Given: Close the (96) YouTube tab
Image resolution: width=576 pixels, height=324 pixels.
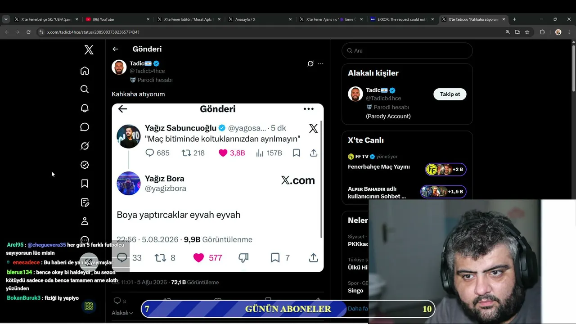Looking at the screenshot, I should (x=148, y=19).
